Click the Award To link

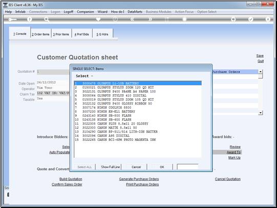[x=233, y=152]
